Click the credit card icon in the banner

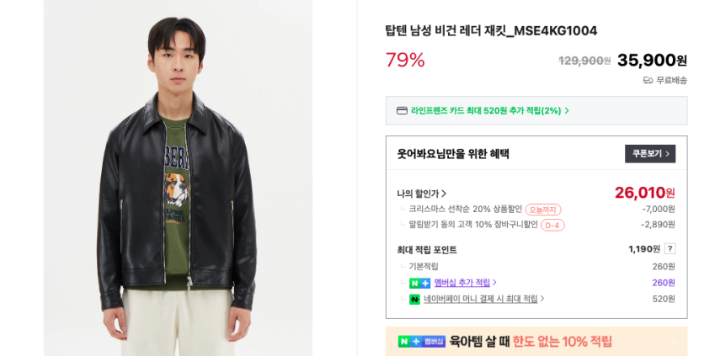click(402, 111)
